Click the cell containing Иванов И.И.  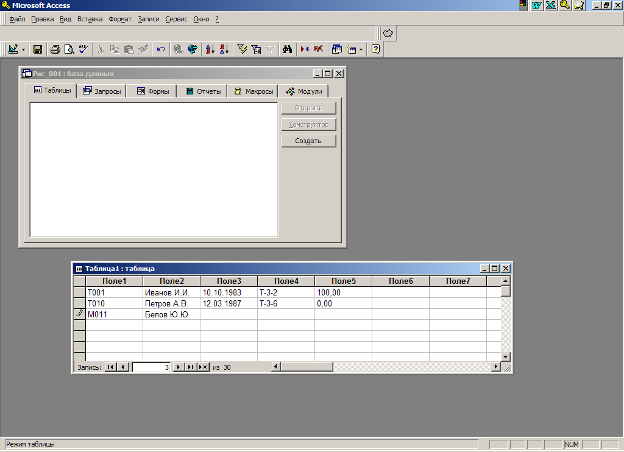tap(171, 292)
